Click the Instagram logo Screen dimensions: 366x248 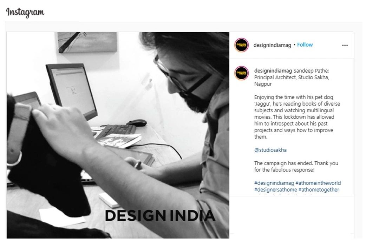click(x=25, y=12)
